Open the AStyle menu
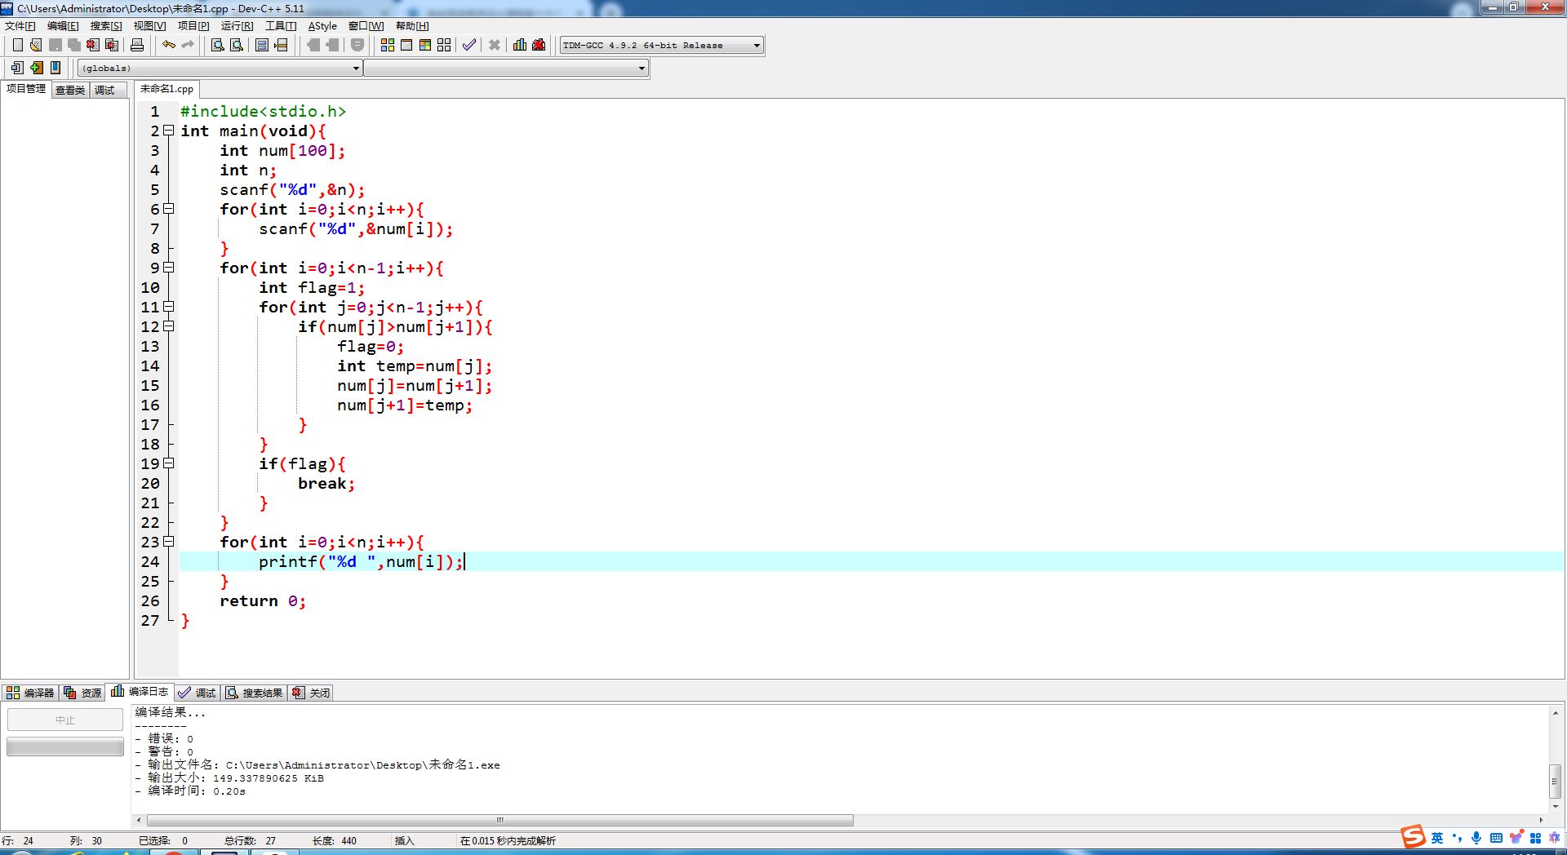The width and height of the screenshot is (1567, 855). [x=322, y=26]
